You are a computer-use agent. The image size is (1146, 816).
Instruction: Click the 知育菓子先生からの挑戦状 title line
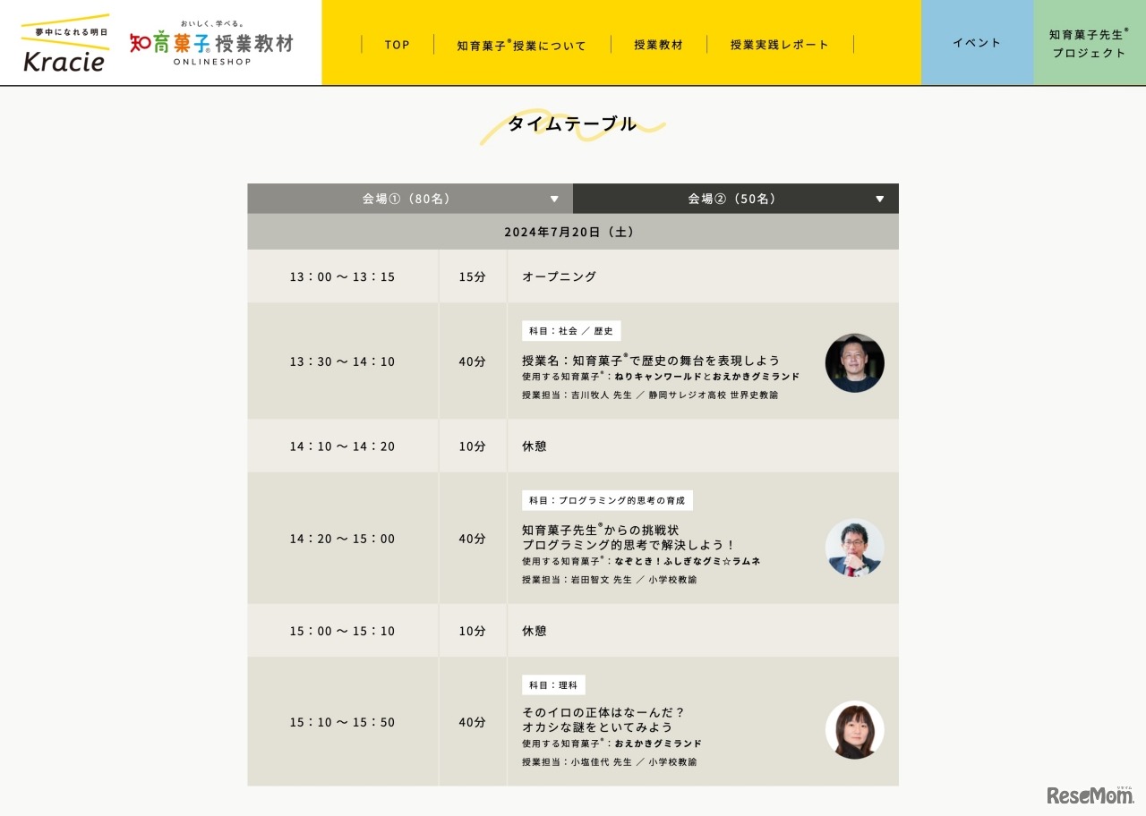pyautogui.click(x=601, y=530)
